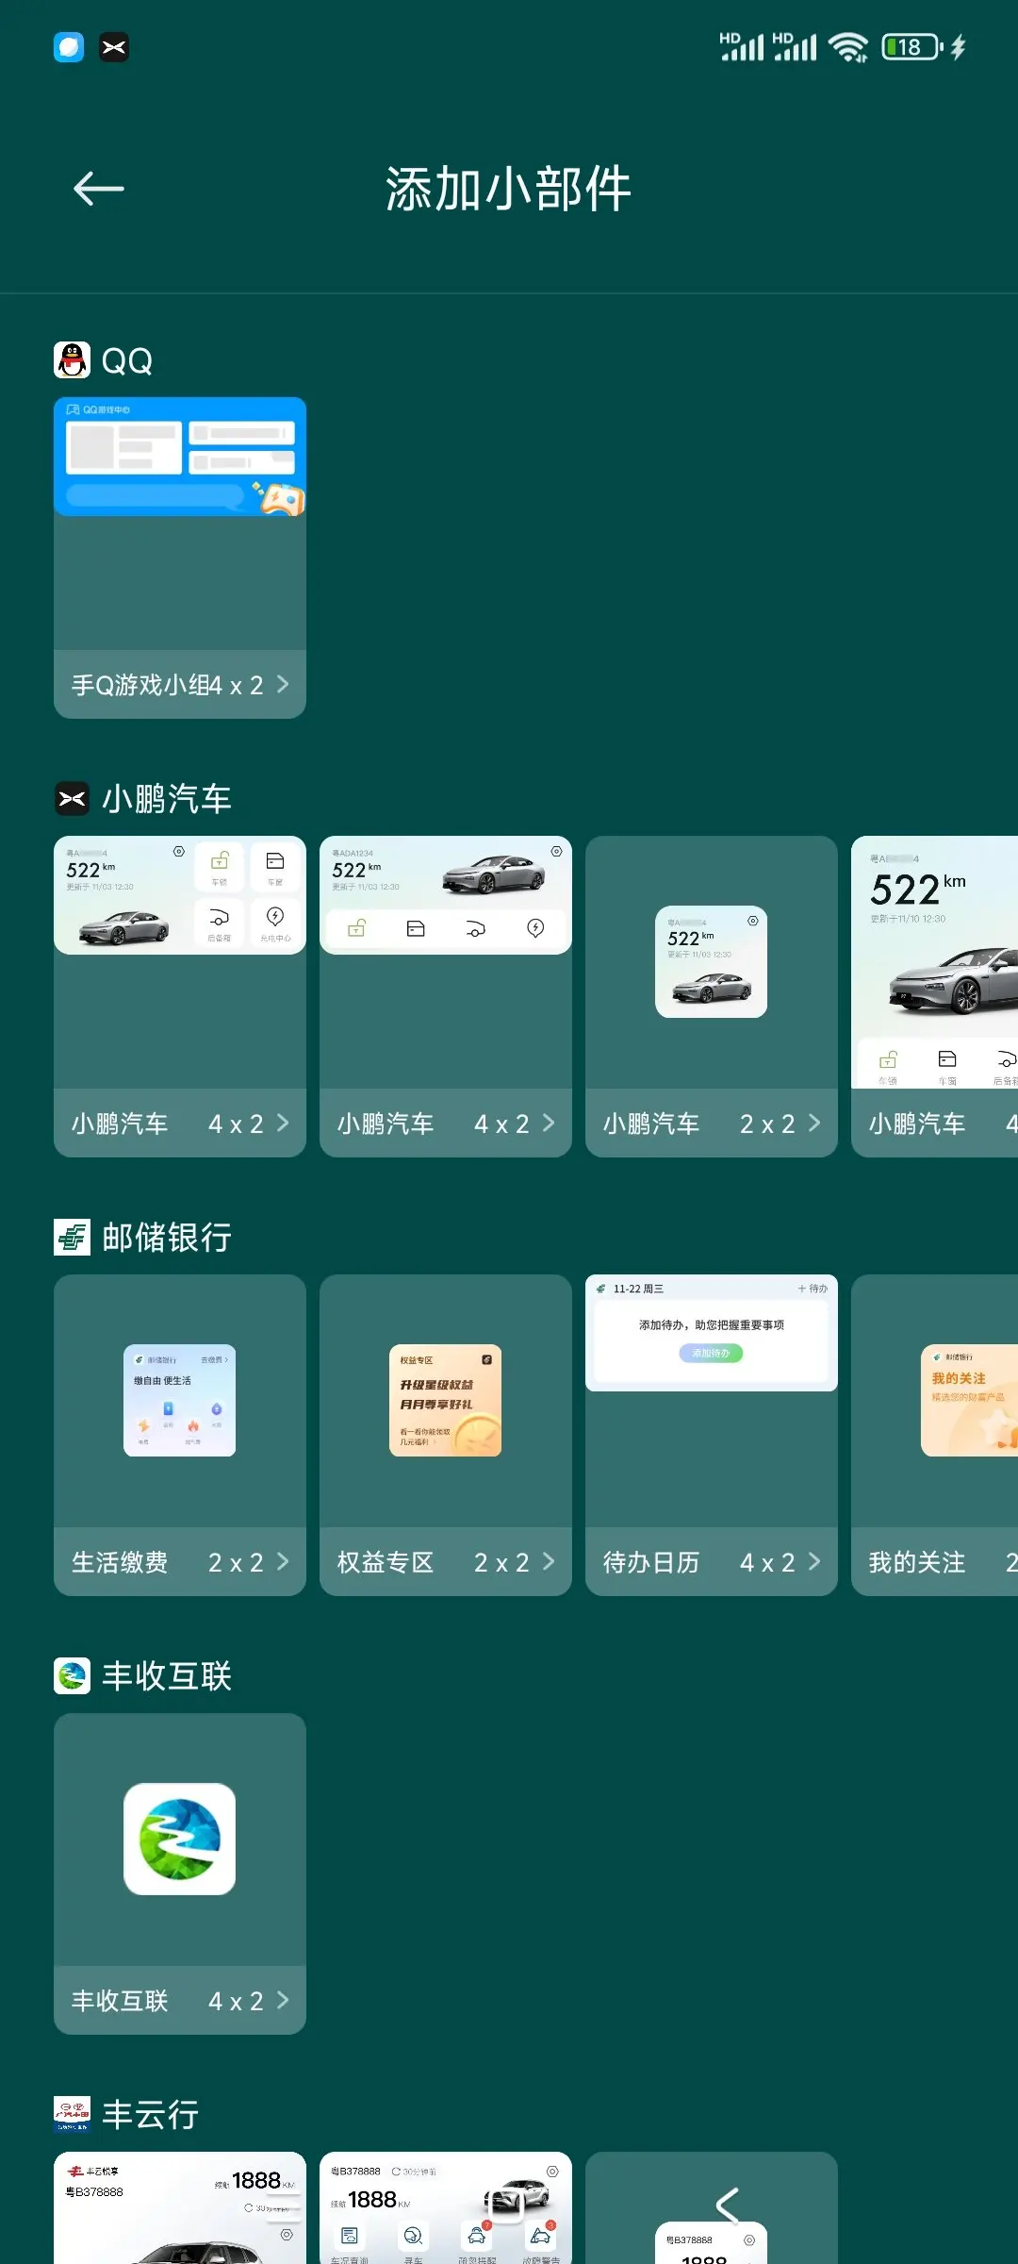The height and width of the screenshot is (2264, 1018).
Task: Tap the 丰云行 1888 KM first widget preview
Action: [180, 2207]
